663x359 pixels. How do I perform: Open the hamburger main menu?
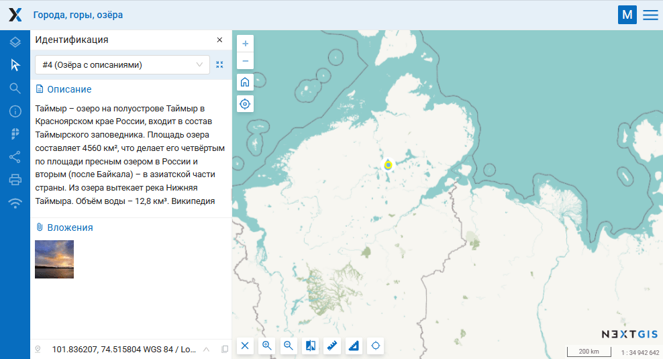click(650, 15)
